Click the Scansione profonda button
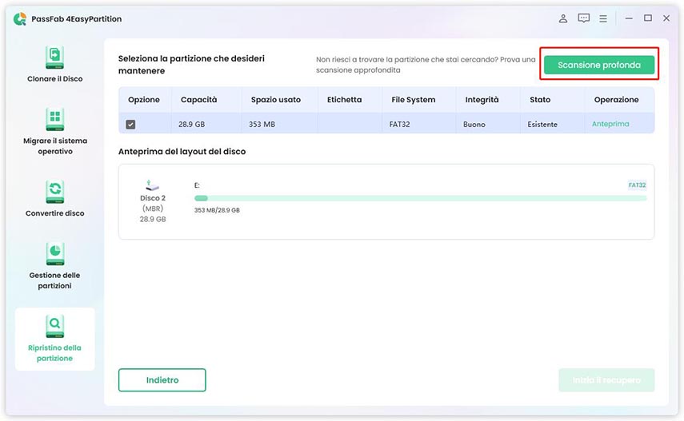684x421 pixels. 599,66
